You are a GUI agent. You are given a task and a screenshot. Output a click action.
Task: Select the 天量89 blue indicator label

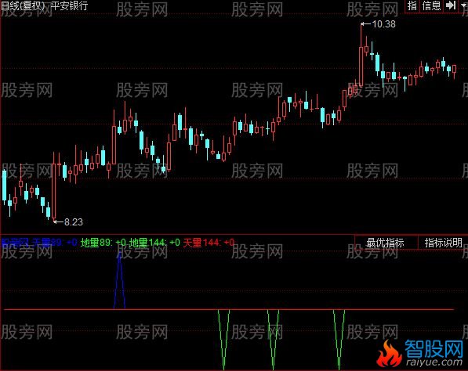(47, 243)
